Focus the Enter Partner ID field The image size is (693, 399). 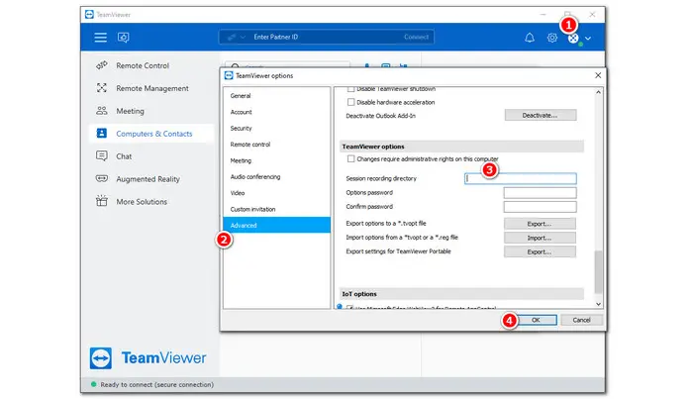point(326,37)
